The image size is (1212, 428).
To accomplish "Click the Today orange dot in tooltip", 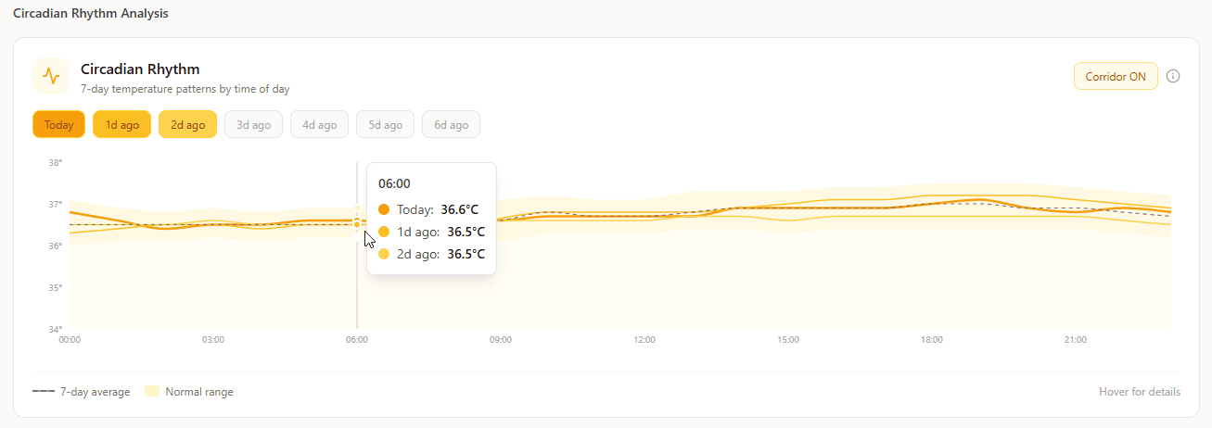I will 384,209.
